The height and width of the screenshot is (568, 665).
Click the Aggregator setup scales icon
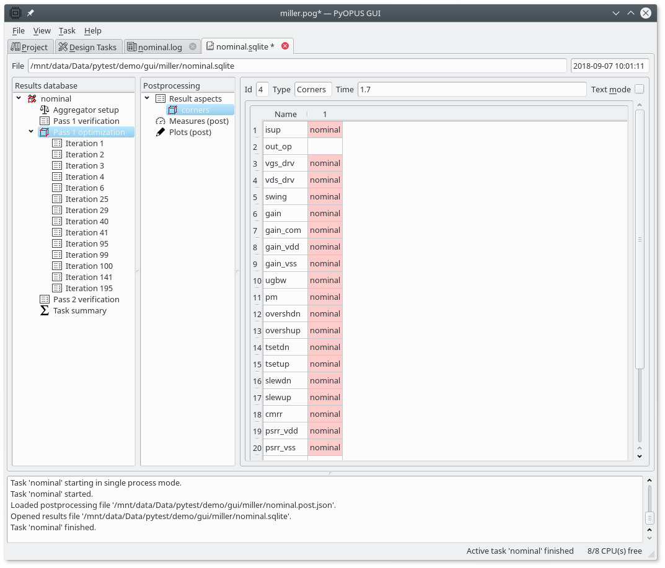[45, 110]
